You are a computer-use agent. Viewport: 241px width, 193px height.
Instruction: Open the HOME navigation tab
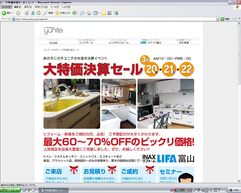(53, 42)
